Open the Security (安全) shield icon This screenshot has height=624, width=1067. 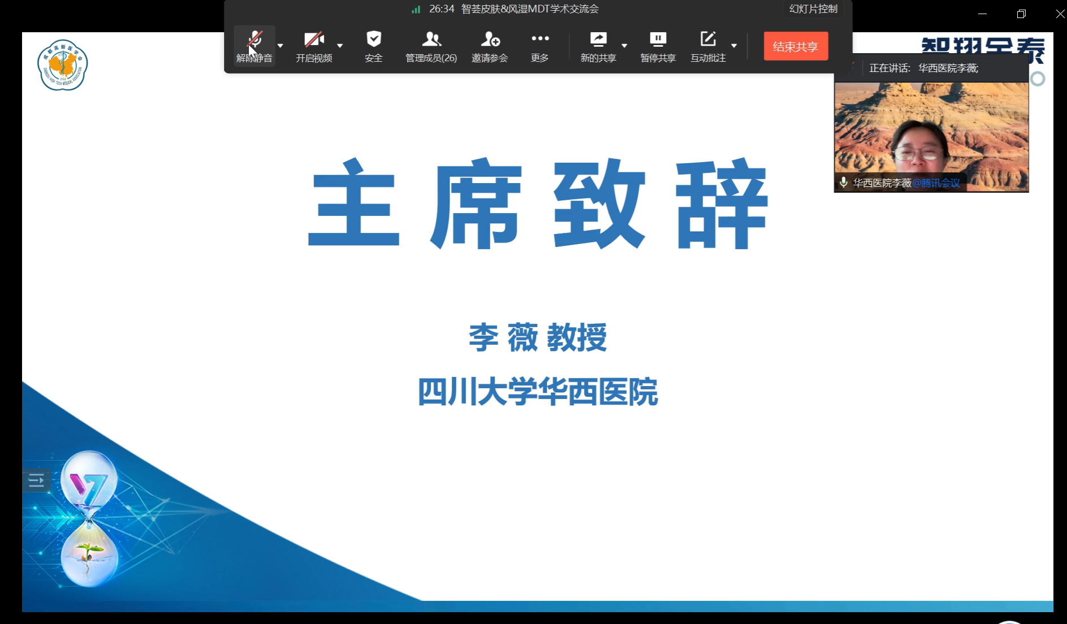(373, 46)
